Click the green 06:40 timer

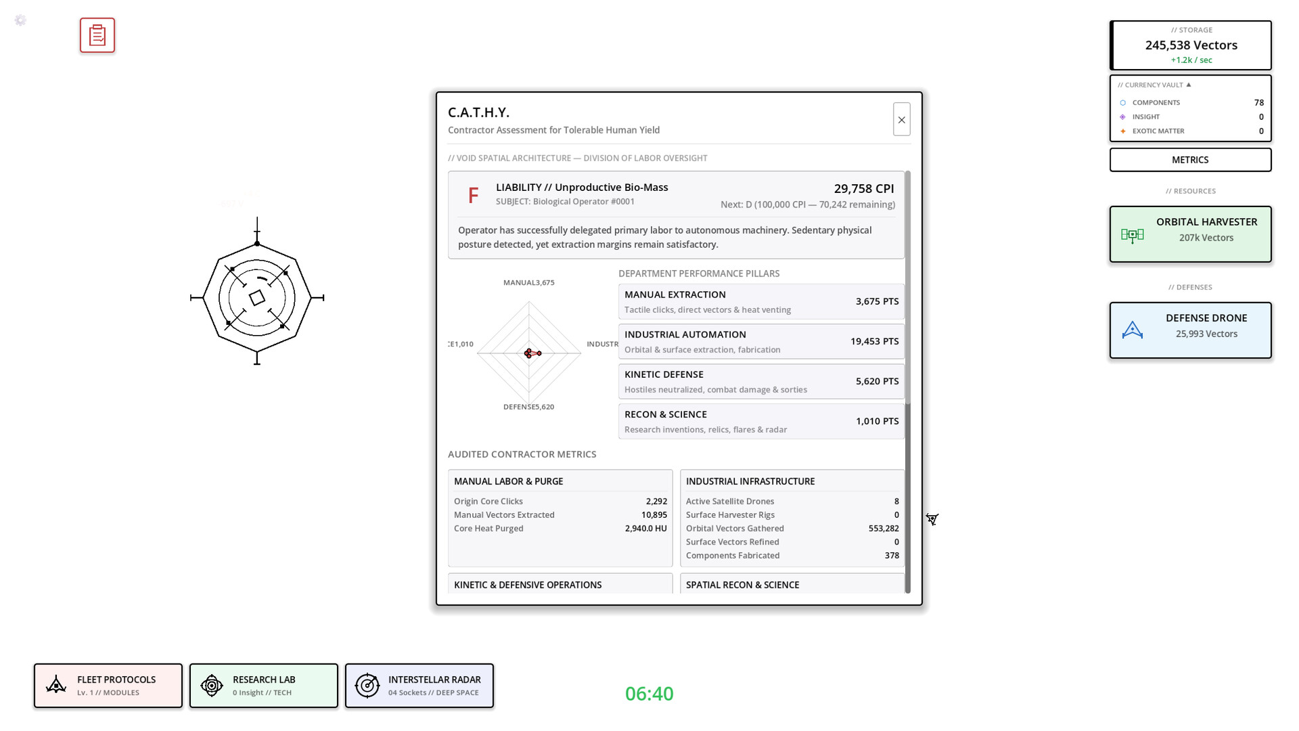[649, 694]
